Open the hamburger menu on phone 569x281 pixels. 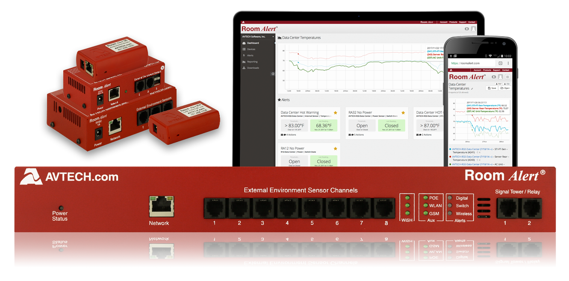507,77
